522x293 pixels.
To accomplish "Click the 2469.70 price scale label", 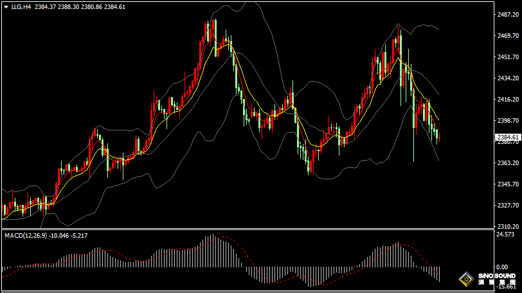I will 508,36.
